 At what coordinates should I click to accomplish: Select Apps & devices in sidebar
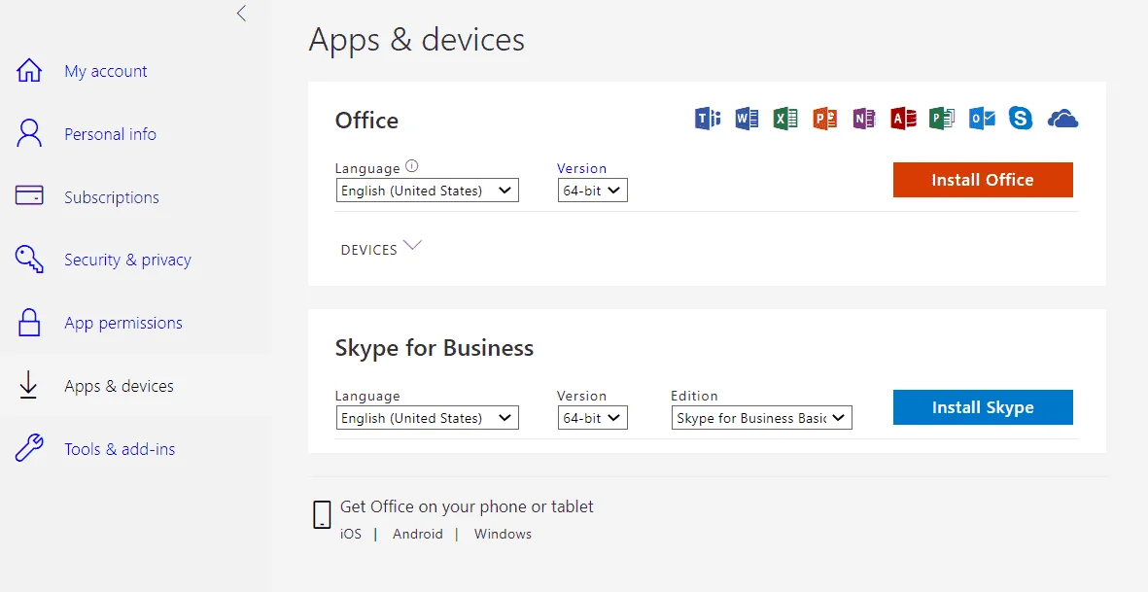119,386
